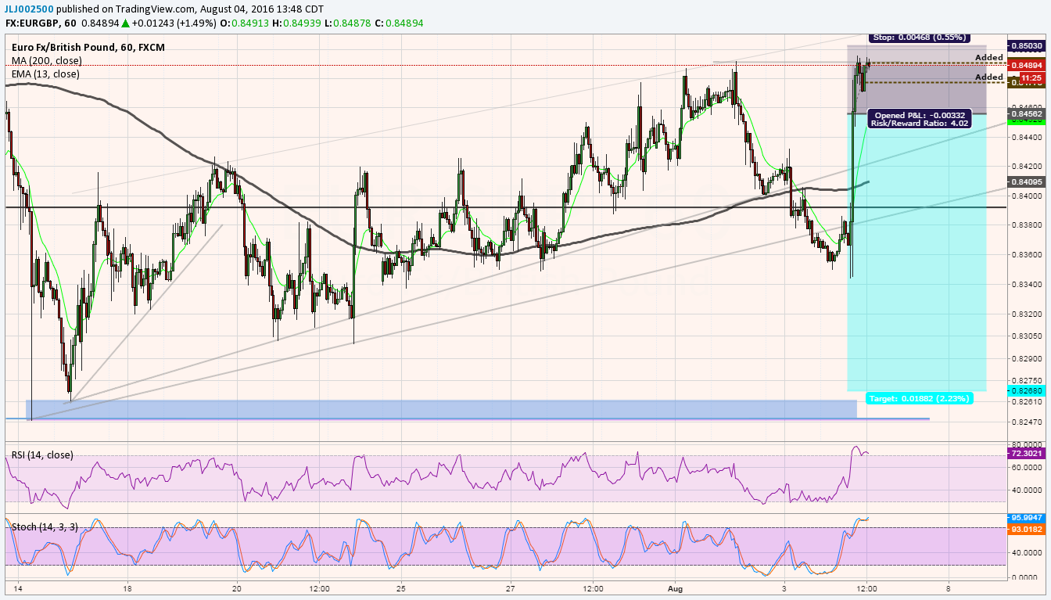Screen dimensions: 1051x600
Task: Click the 25 date on time axis
Action: (x=400, y=587)
